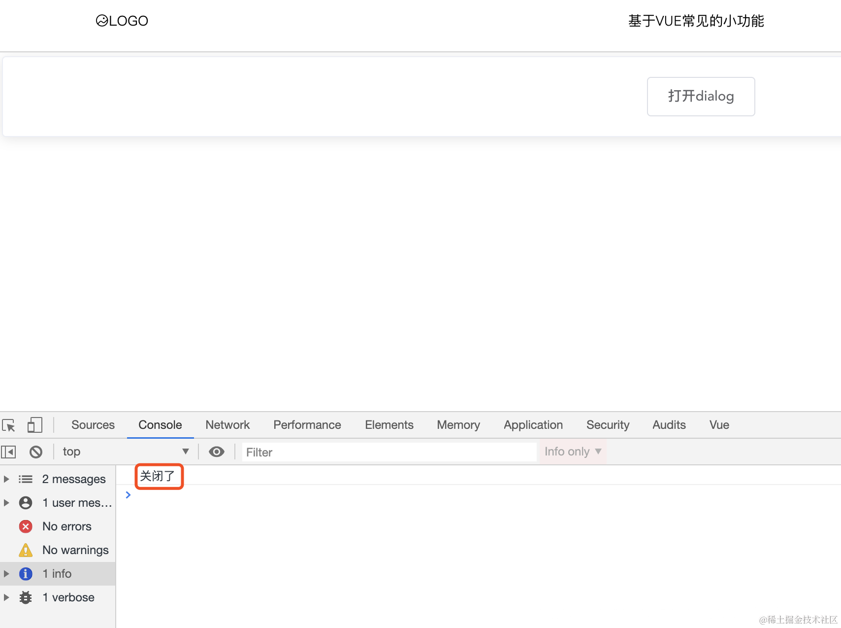Screen dimensions: 841x628
Task: Open the top context dropdown
Action: (126, 452)
